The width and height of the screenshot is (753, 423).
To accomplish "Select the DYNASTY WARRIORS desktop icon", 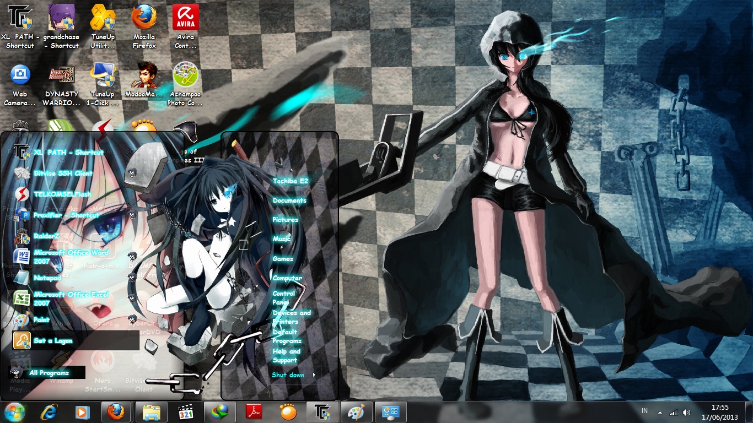I will [62, 84].
